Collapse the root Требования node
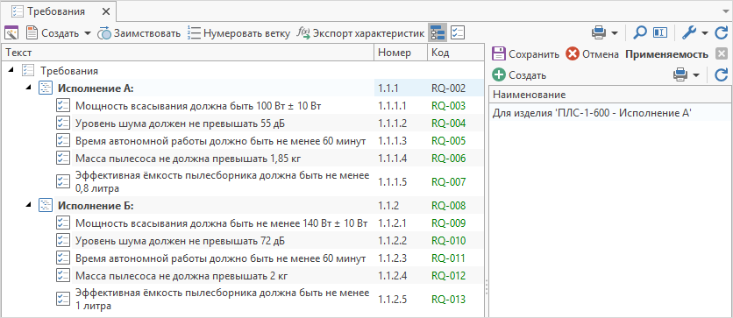 pyautogui.click(x=11, y=71)
